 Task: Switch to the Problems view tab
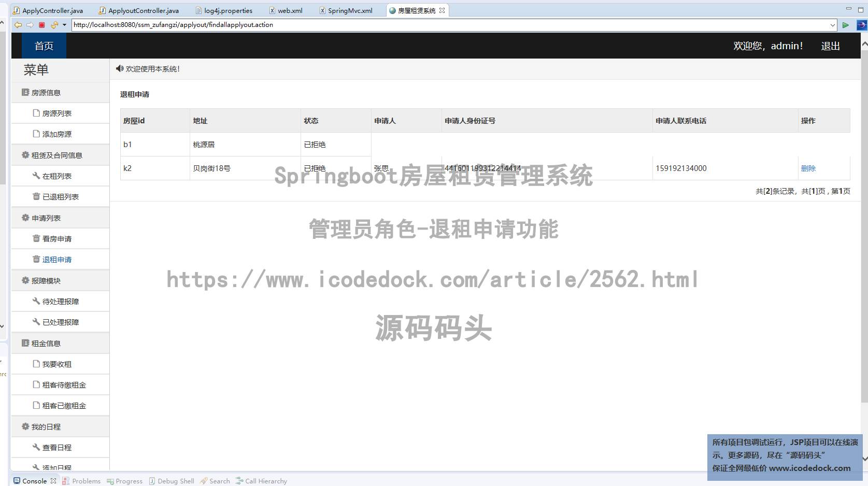(86, 481)
